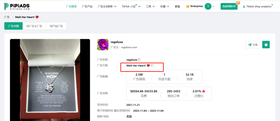
Task: Go to 广告搜索 in the top navigation
Action: 72,6
